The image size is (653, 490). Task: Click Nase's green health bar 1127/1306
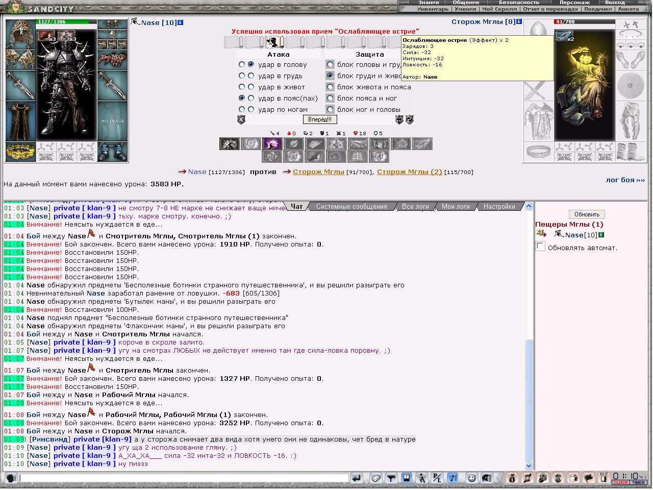pos(66,22)
